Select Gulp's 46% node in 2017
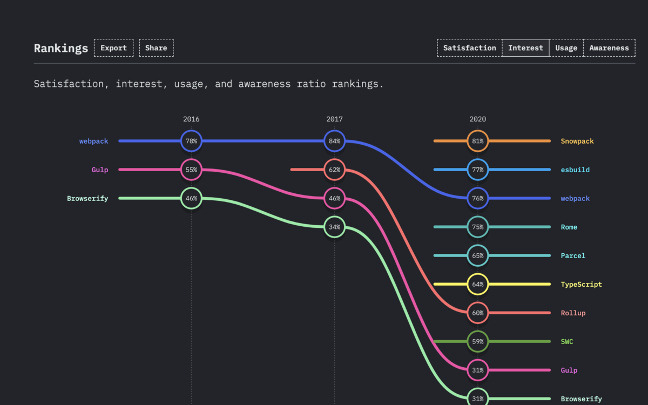648x405 pixels. coord(334,198)
